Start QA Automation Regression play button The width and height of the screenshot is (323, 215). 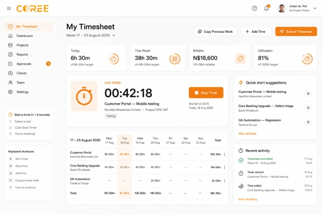pyautogui.click(x=308, y=122)
